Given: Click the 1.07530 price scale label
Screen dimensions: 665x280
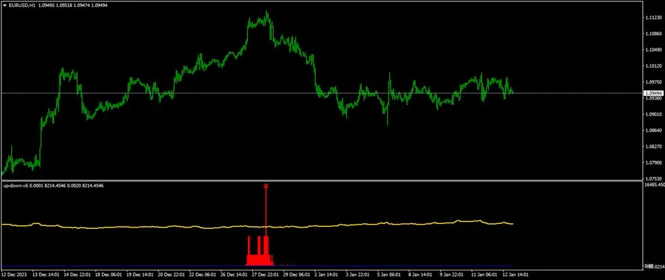Looking at the screenshot, I should pyautogui.click(x=653, y=178).
